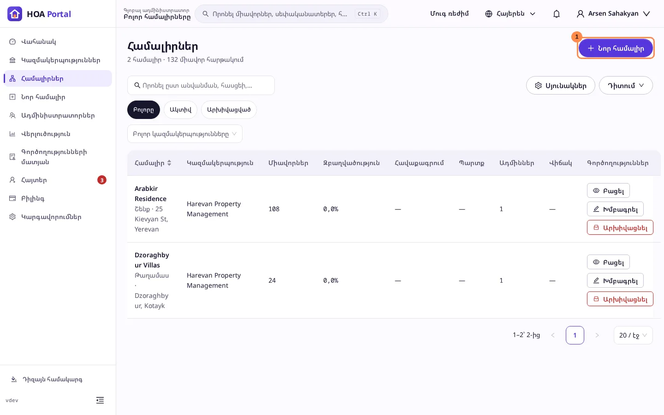Viewport: 664px width, 415px height.
Task: Click Արխիվացնել for Dzoraghbyur Villas
Action: click(620, 299)
